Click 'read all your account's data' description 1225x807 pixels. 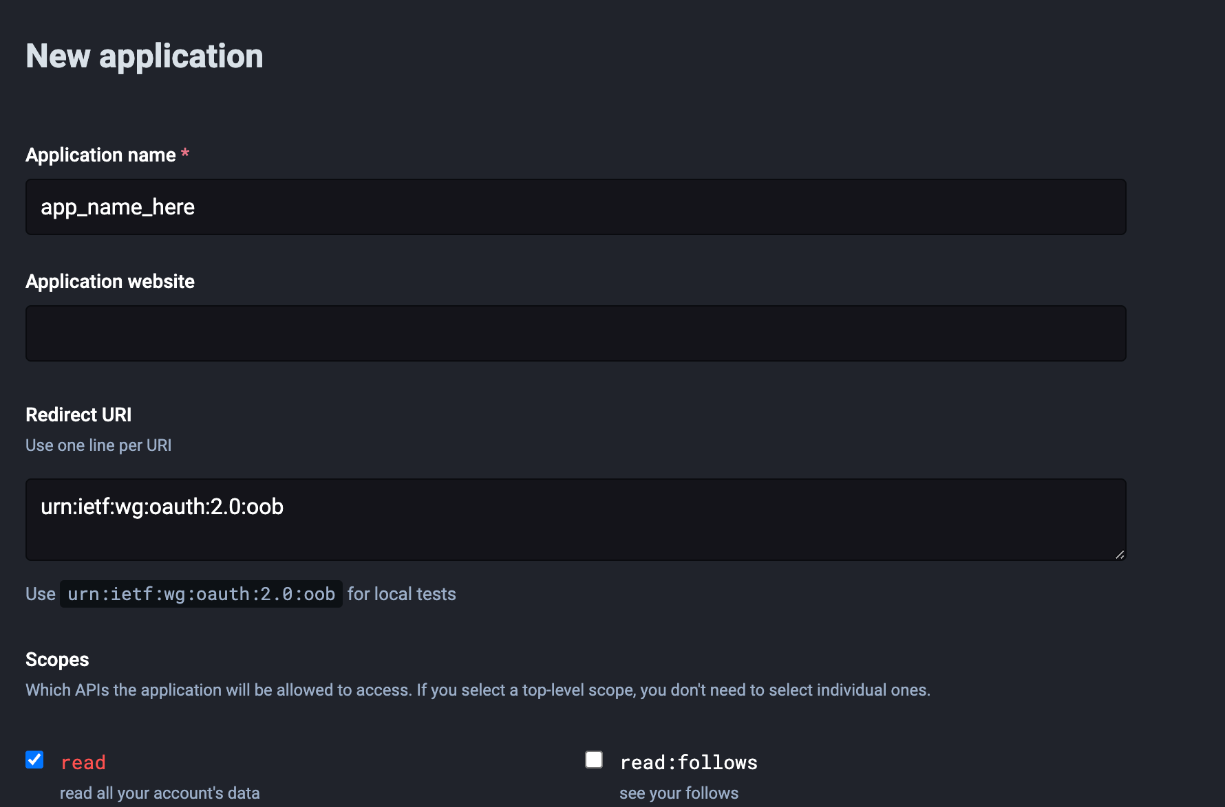(x=160, y=793)
